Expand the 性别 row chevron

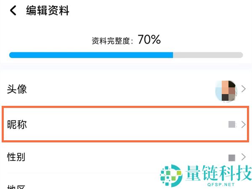pyautogui.click(x=244, y=157)
